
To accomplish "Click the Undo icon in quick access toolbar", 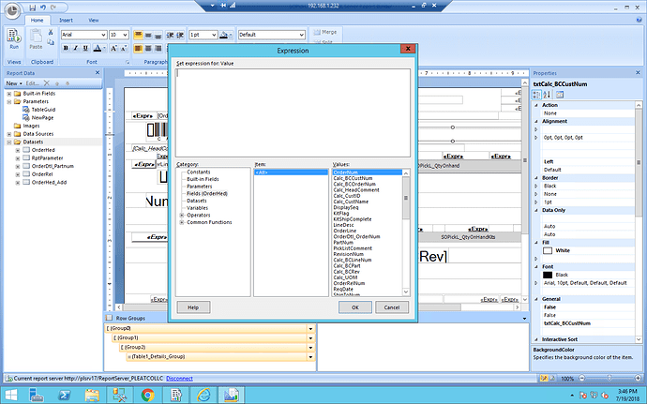I will click(43, 7).
